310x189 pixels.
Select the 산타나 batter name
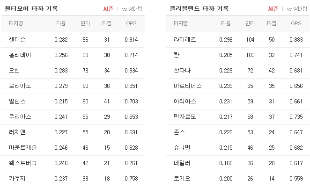pyautogui.click(x=182, y=71)
